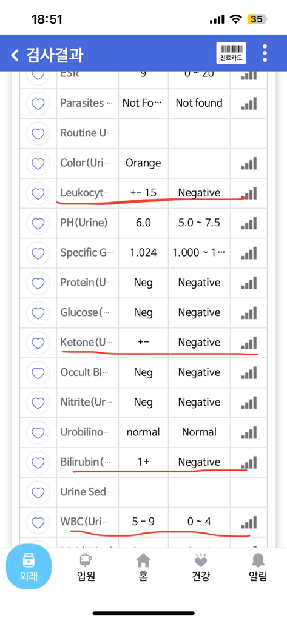Viewport: 287px width, 621px height.
Task: Switch to the 입원 tab
Action: 86,568
